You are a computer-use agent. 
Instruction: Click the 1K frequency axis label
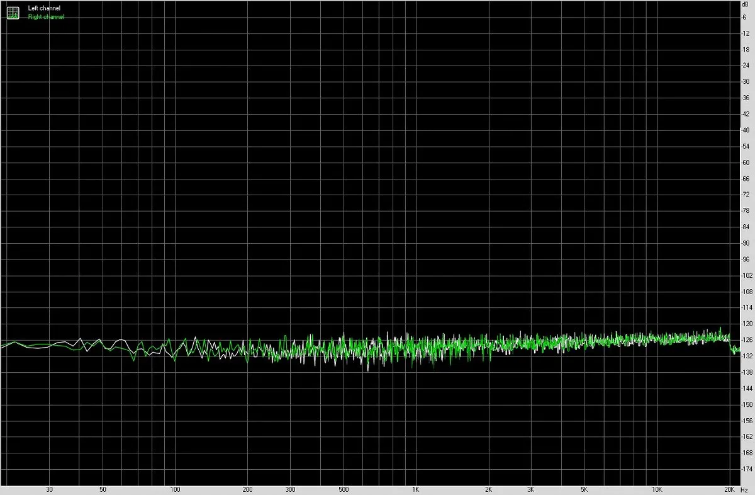(x=415, y=489)
